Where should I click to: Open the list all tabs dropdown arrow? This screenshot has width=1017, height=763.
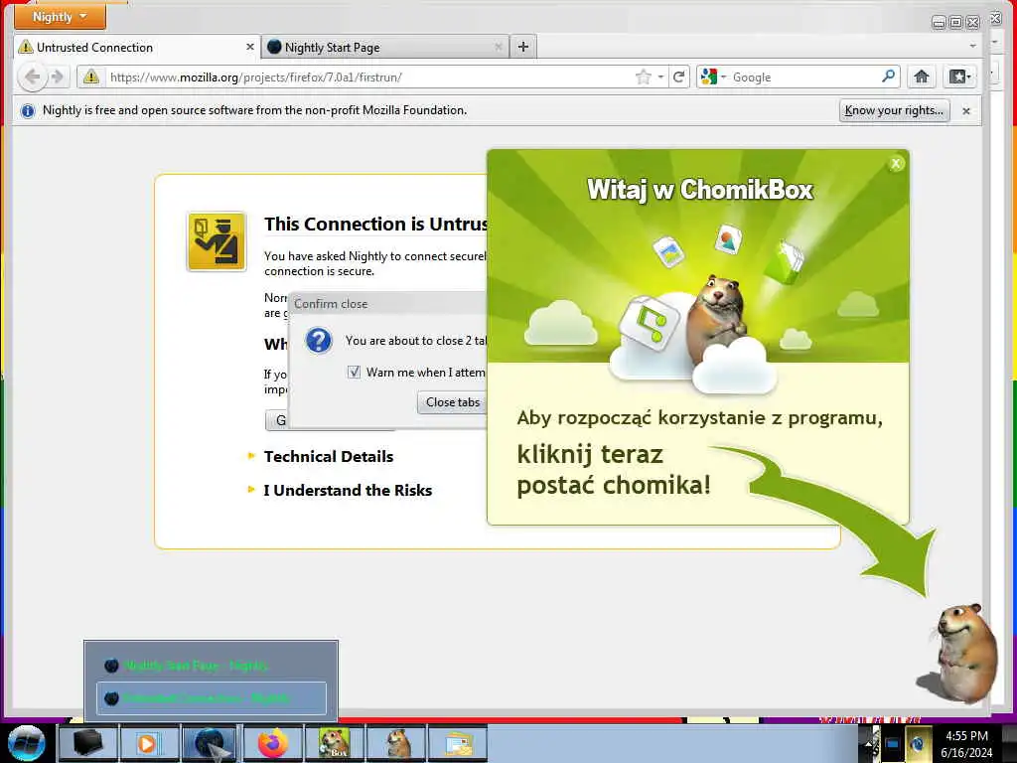point(973,46)
